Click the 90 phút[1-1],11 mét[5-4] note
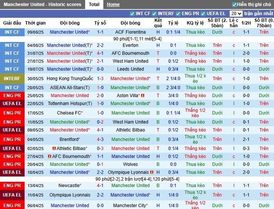The image size is (274, 209). click(137, 39)
